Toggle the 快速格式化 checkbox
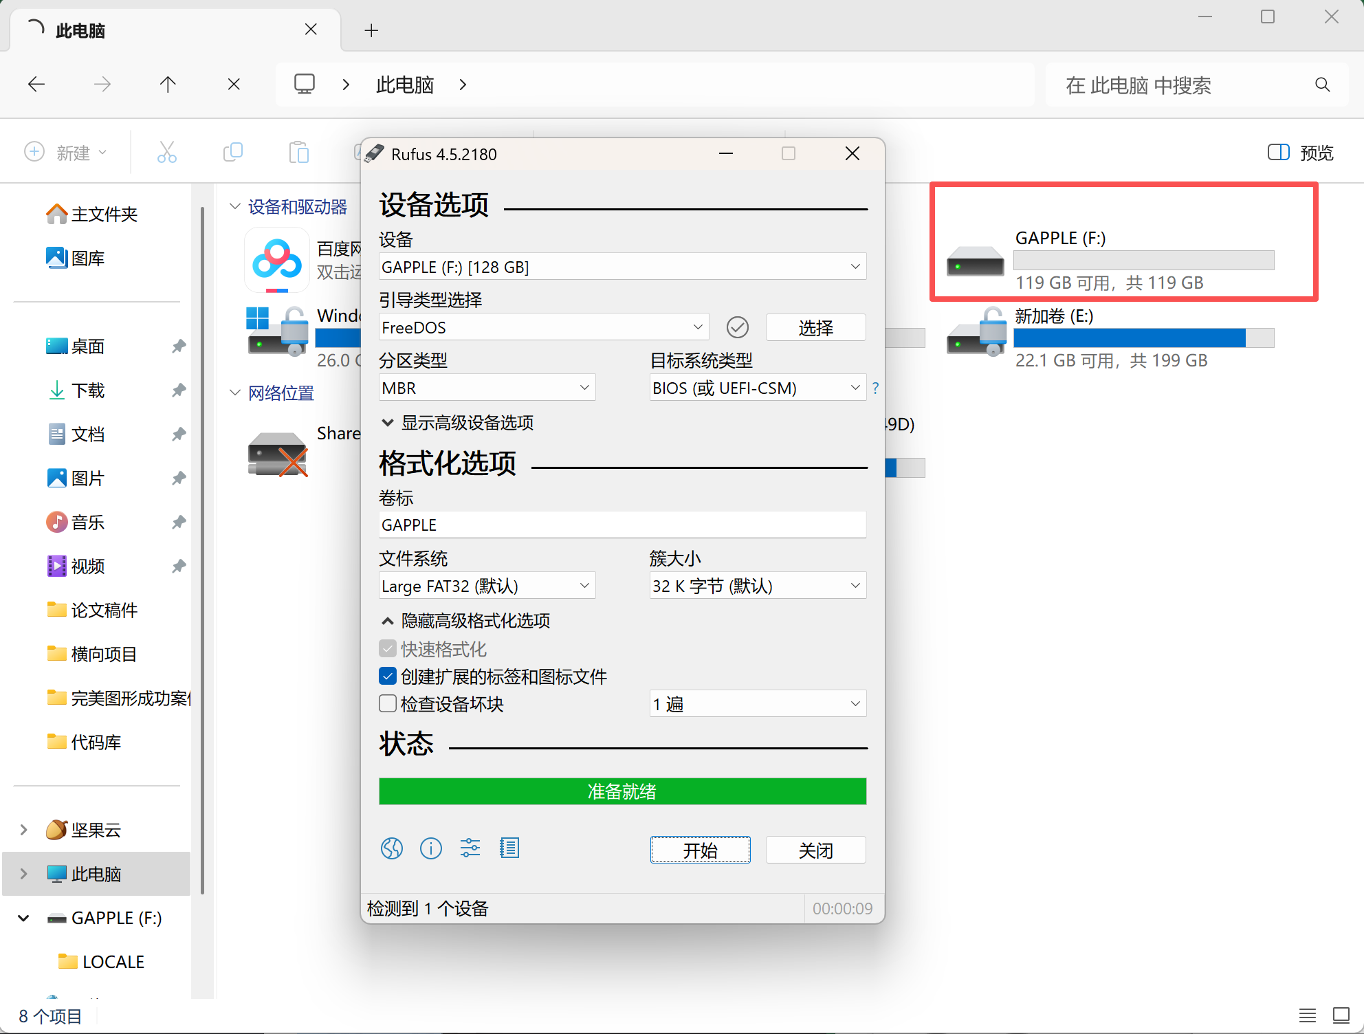Viewport: 1364px width, 1034px height. tap(388, 649)
